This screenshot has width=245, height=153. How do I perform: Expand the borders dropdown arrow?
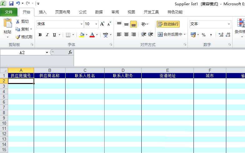click(x=73, y=35)
